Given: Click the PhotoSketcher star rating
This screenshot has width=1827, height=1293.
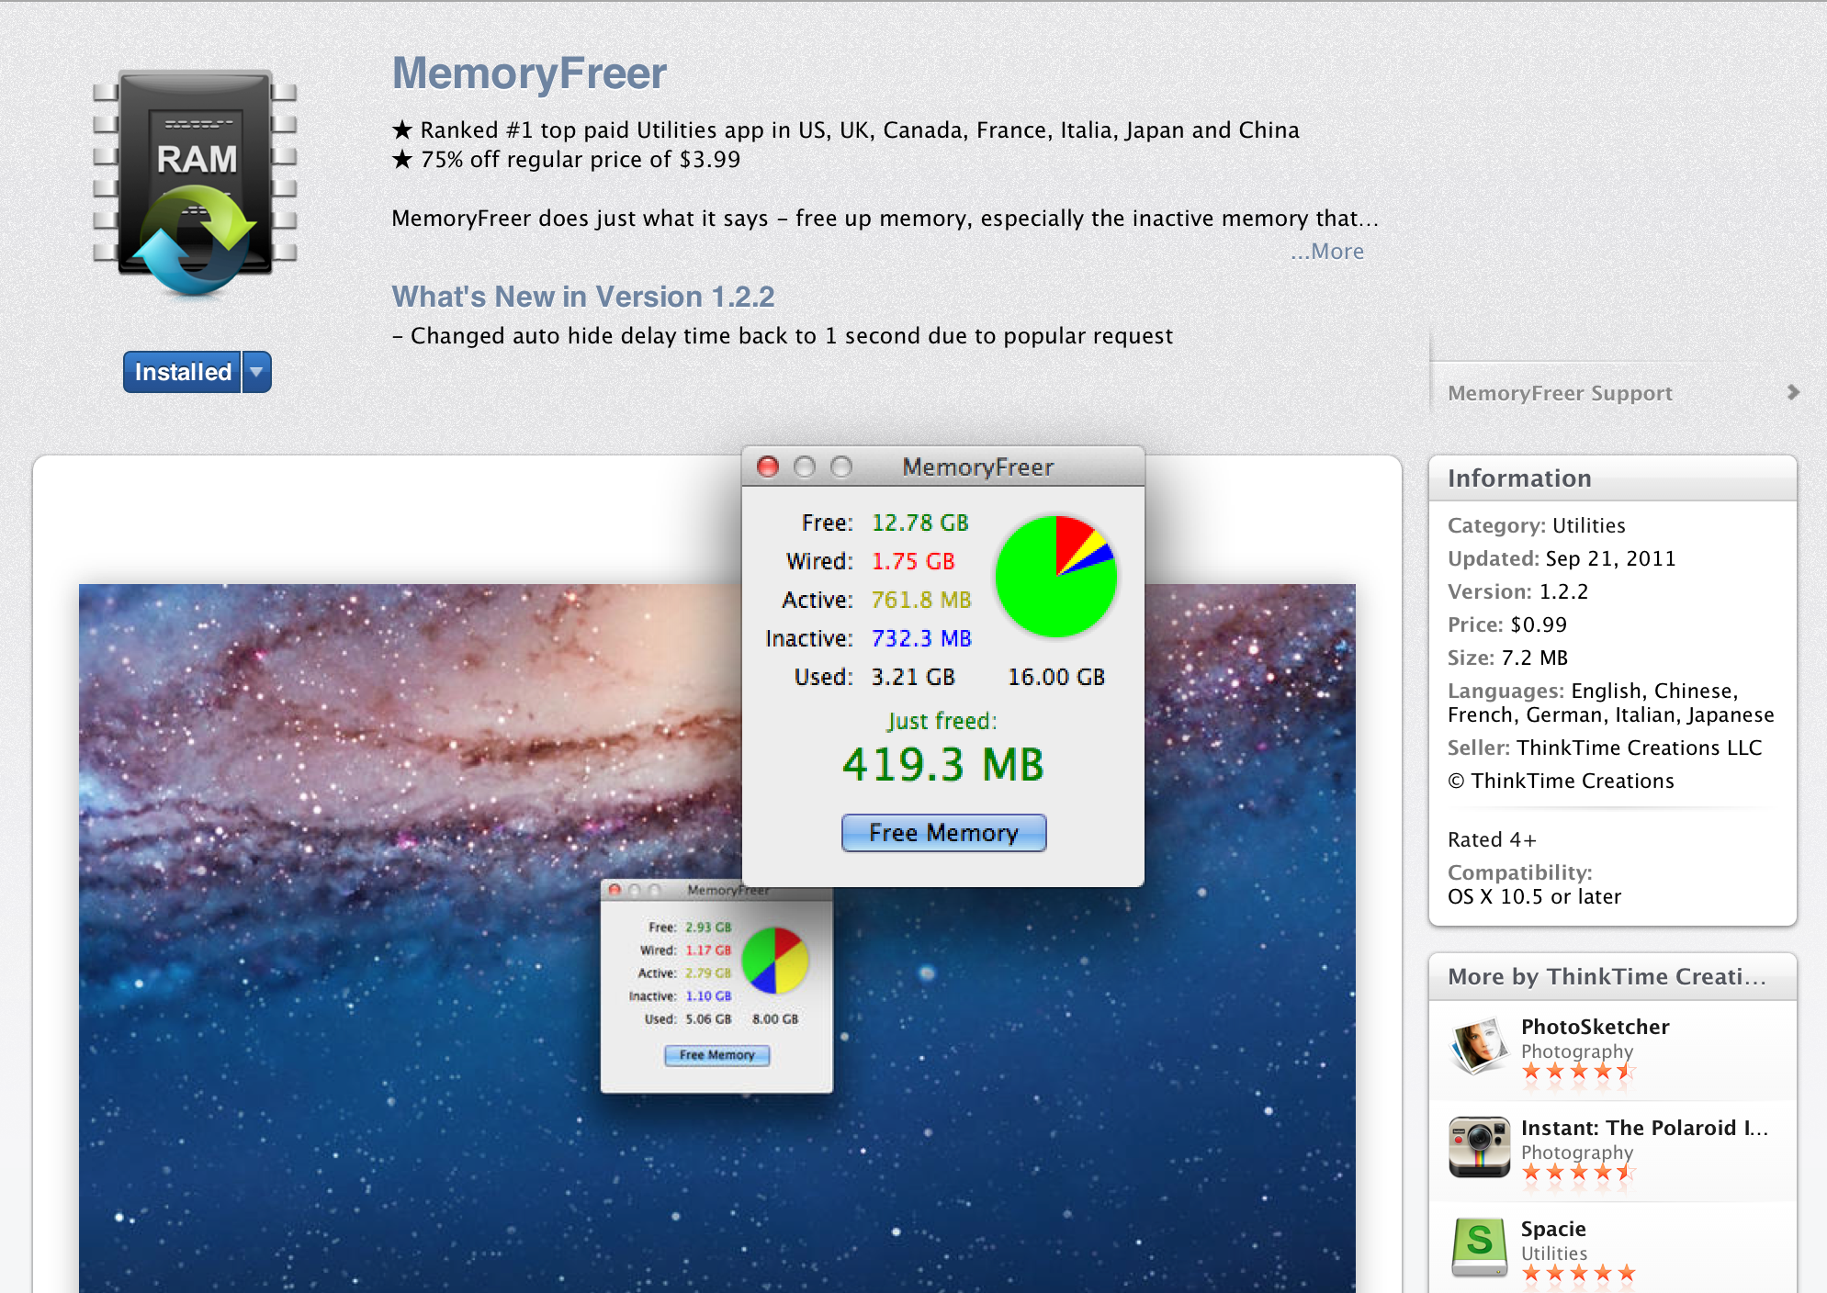Looking at the screenshot, I should tap(1577, 1072).
